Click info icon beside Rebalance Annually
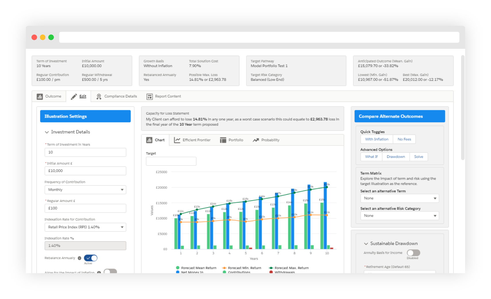 pyautogui.click(x=80, y=258)
